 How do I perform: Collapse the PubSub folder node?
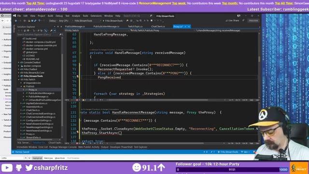point(21,87)
